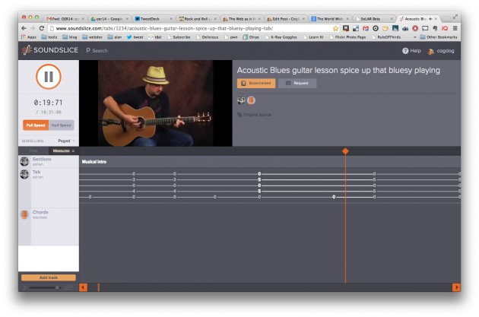479x317 pixels.
Task: Open the toolz bookmarks folder
Action: click(x=49, y=37)
